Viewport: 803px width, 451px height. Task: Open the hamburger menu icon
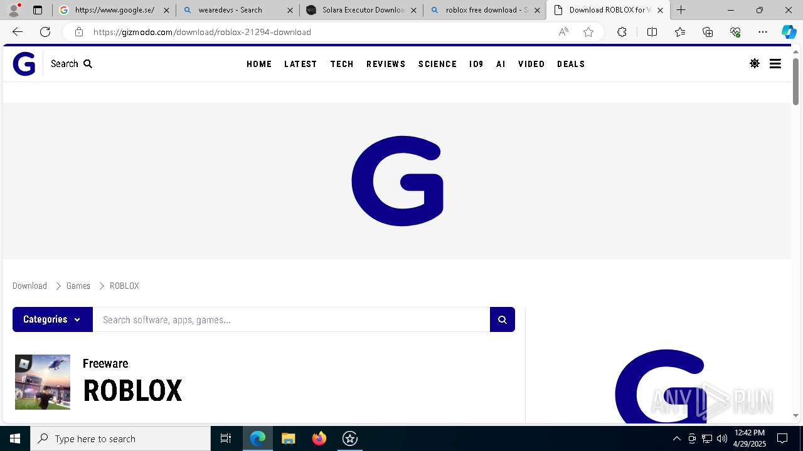point(775,64)
